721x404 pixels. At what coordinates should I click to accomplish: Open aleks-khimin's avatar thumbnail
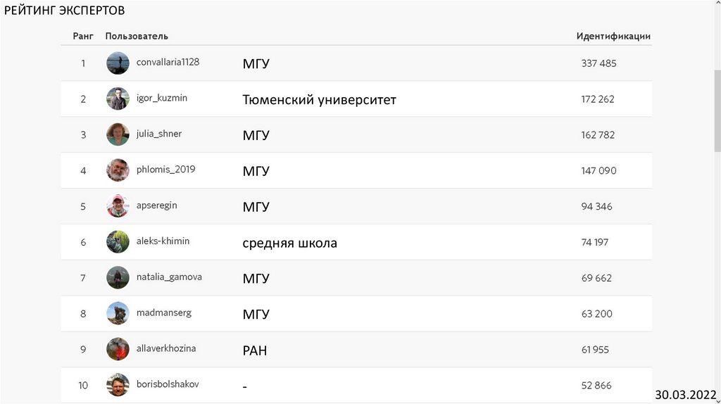(x=118, y=242)
